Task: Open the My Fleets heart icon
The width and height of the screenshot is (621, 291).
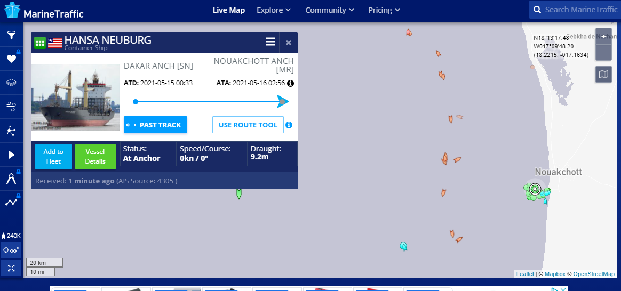Action: pos(12,59)
